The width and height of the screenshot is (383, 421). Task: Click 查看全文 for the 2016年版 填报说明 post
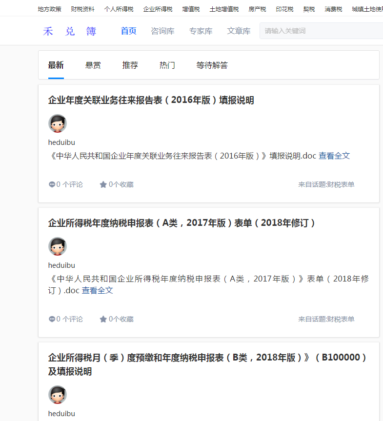click(334, 156)
